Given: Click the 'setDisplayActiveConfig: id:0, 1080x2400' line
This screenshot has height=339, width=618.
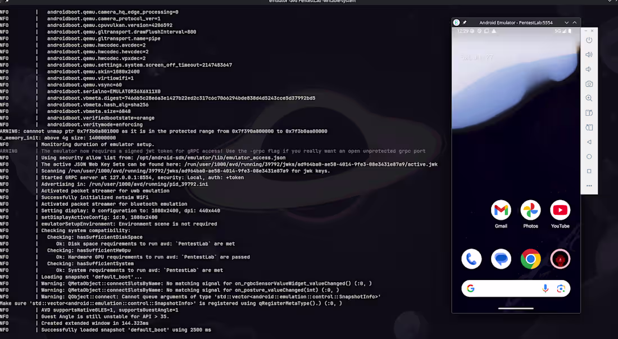Looking at the screenshot, I should click(99, 217).
